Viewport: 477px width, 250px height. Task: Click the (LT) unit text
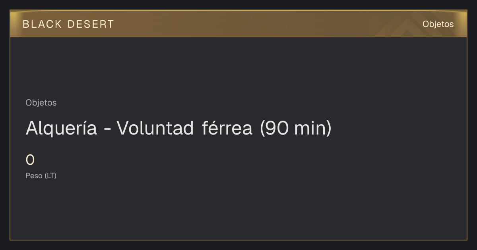point(50,176)
